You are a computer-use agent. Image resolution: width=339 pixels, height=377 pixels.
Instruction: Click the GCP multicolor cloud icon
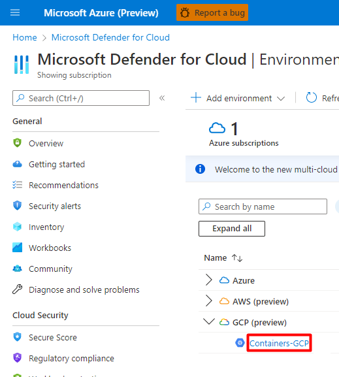(x=224, y=322)
